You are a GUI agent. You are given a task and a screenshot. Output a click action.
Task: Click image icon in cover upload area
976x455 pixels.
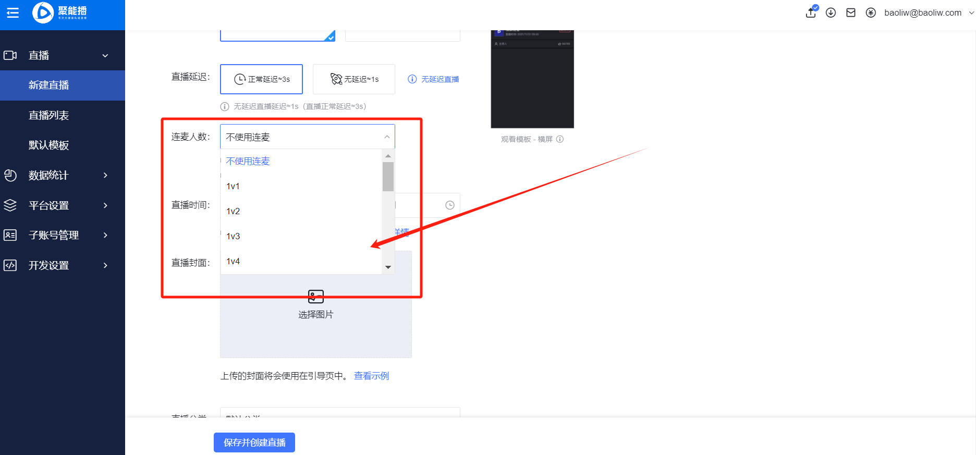coord(316,297)
